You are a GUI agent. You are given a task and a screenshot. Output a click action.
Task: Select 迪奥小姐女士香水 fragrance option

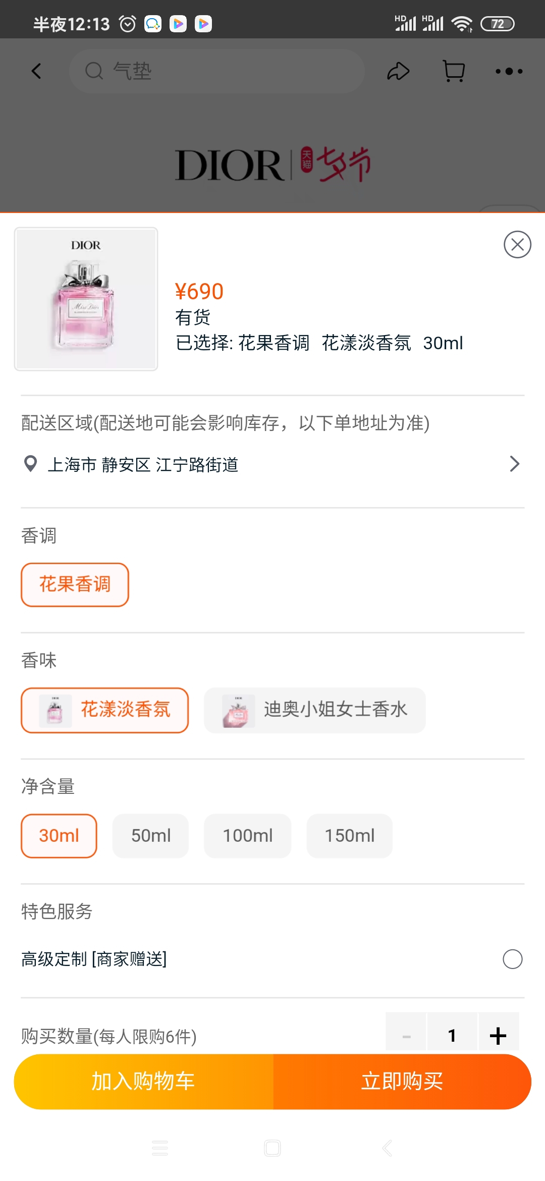tap(314, 710)
